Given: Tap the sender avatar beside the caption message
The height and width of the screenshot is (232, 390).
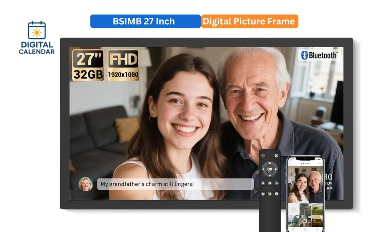Looking at the screenshot, I should coord(86,184).
